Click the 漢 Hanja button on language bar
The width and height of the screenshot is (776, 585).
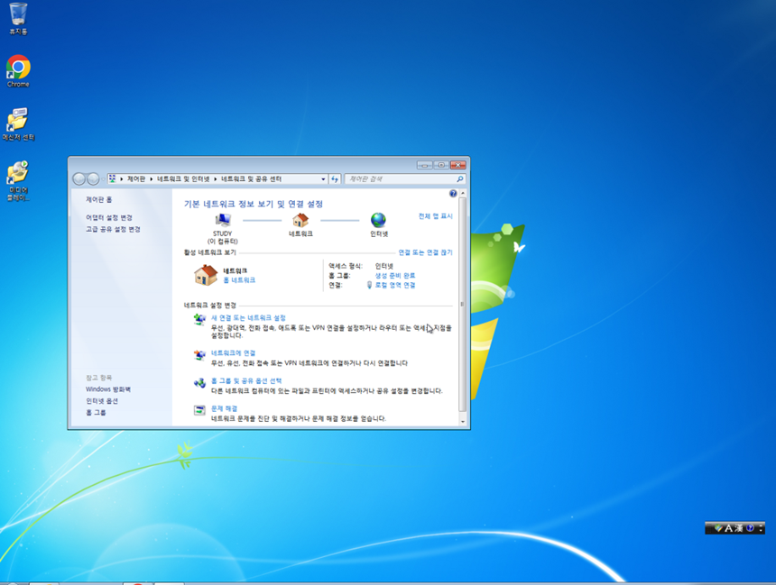738,528
